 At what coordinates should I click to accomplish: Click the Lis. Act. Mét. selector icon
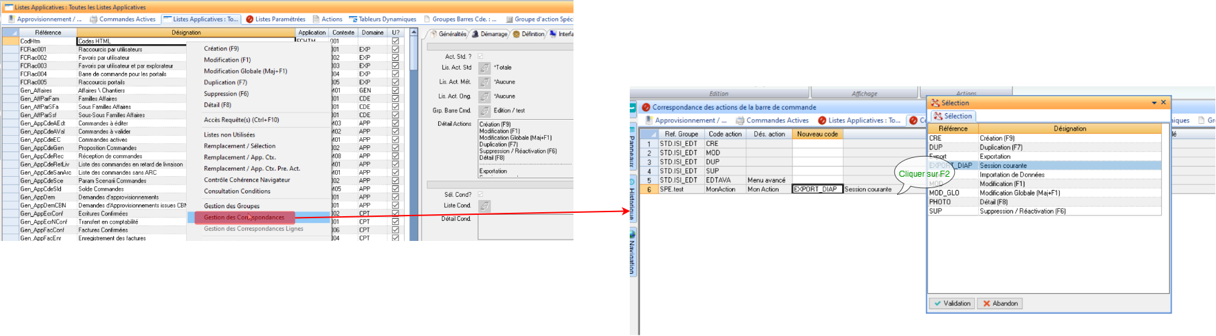[484, 82]
